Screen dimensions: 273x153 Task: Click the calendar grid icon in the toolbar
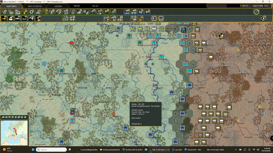coord(86,12)
